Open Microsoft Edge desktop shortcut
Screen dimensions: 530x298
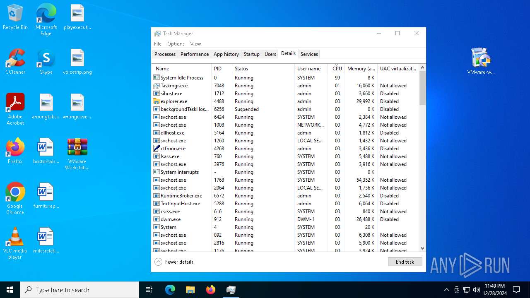tap(46, 19)
